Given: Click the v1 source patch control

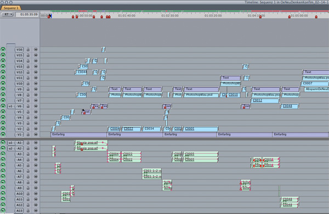Looking at the screenshot, I should coord(10,106).
